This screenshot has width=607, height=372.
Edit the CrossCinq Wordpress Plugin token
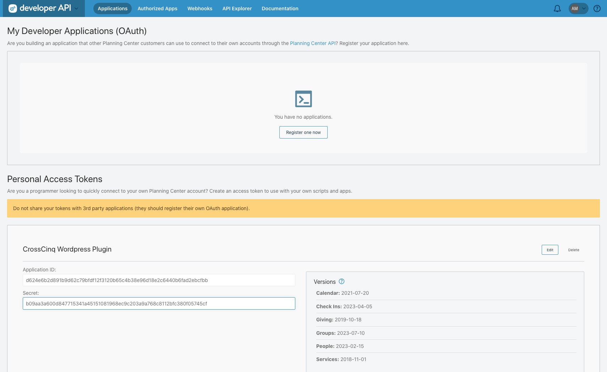click(550, 250)
